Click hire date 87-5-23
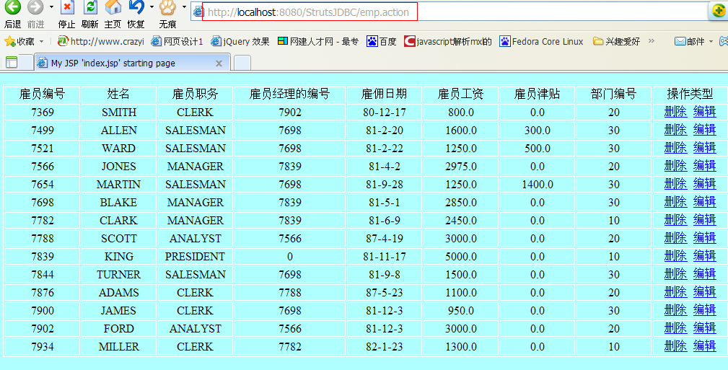Viewport: 728px width, 370px height. point(385,293)
